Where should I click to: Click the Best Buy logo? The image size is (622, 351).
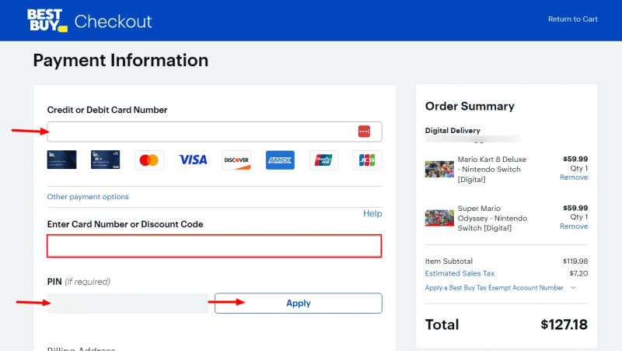click(47, 20)
